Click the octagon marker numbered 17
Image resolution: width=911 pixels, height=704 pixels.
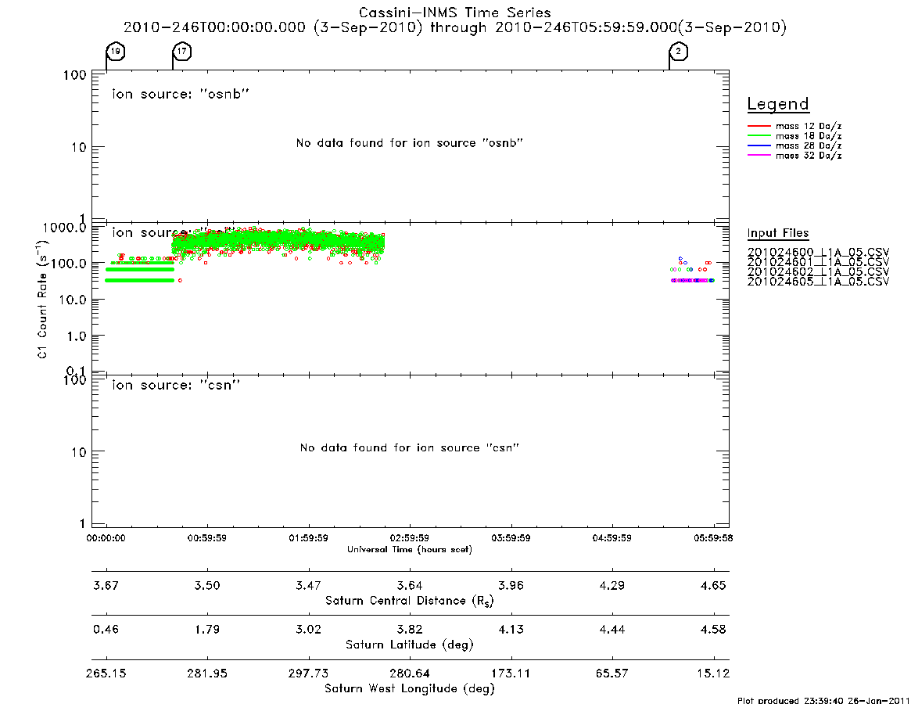182,51
